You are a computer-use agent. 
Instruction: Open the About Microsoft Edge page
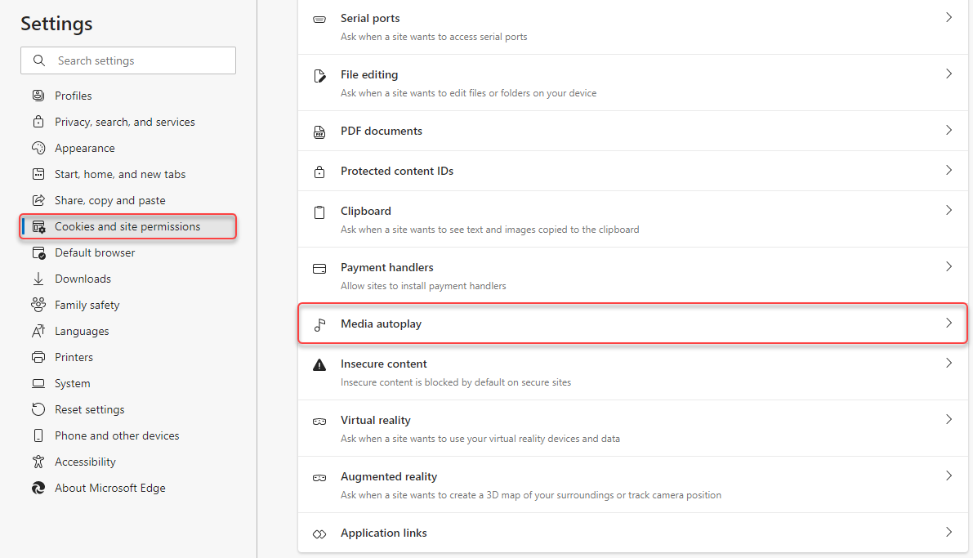(109, 487)
